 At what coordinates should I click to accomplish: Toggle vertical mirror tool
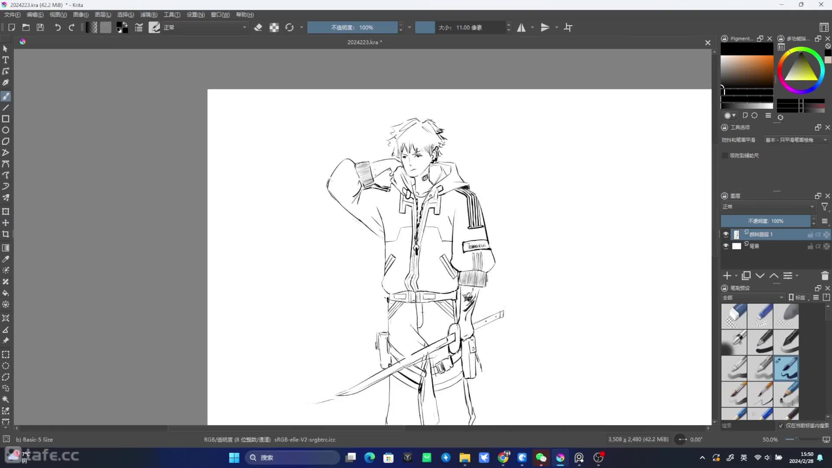coord(545,27)
